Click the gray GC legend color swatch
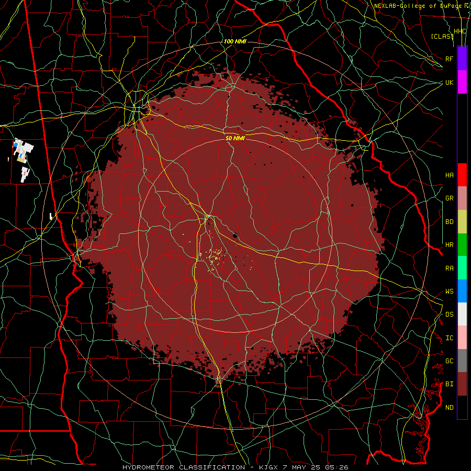Image resolution: width=471 pixels, height=471 pixels. [x=462, y=361]
